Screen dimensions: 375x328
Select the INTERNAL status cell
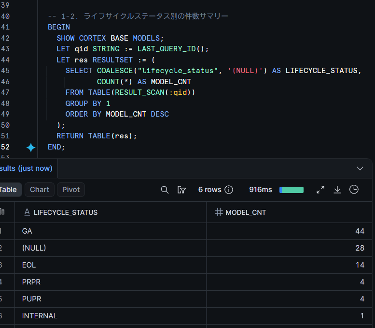111,316
